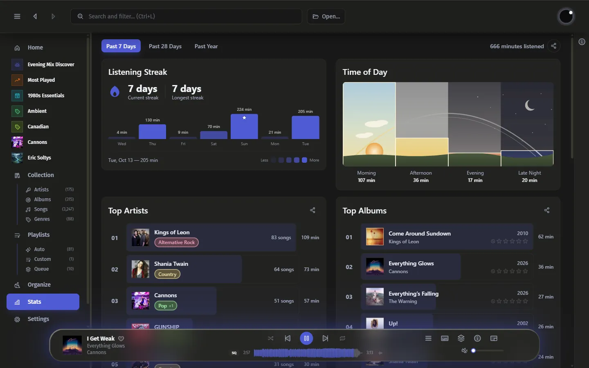This screenshot has width=589, height=368.
Task: Switch to mini player icon
Action: 494,338
